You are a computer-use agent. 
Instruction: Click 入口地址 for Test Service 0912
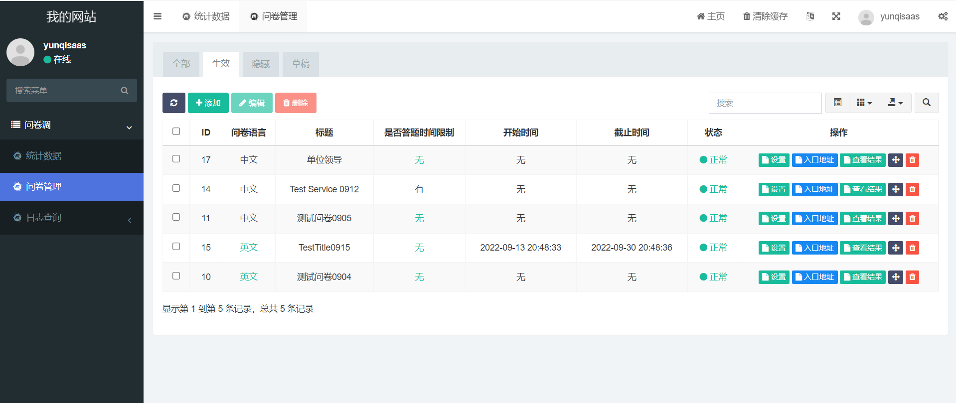click(815, 189)
